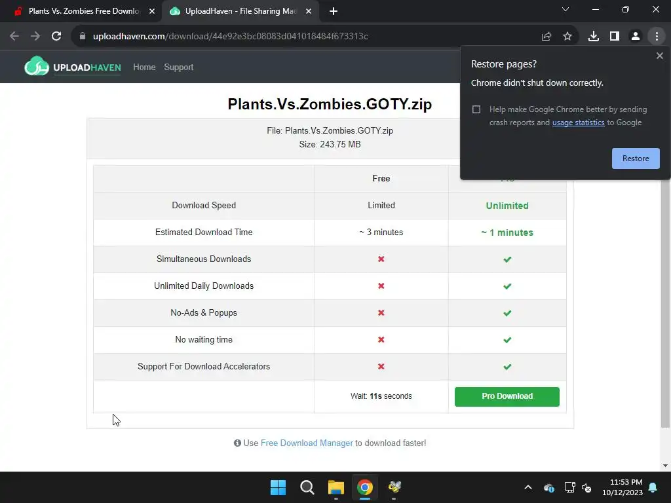Viewport: 671px width, 503px height.
Task: Open a new tab with plus button
Action: (x=334, y=11)
